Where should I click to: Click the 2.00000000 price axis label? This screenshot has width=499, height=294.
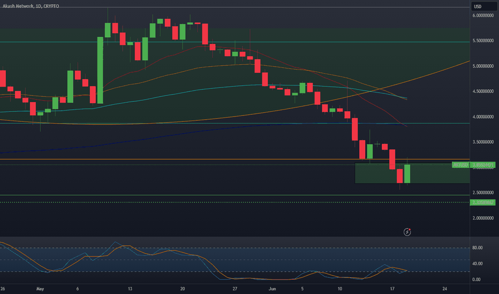point(483,218)
